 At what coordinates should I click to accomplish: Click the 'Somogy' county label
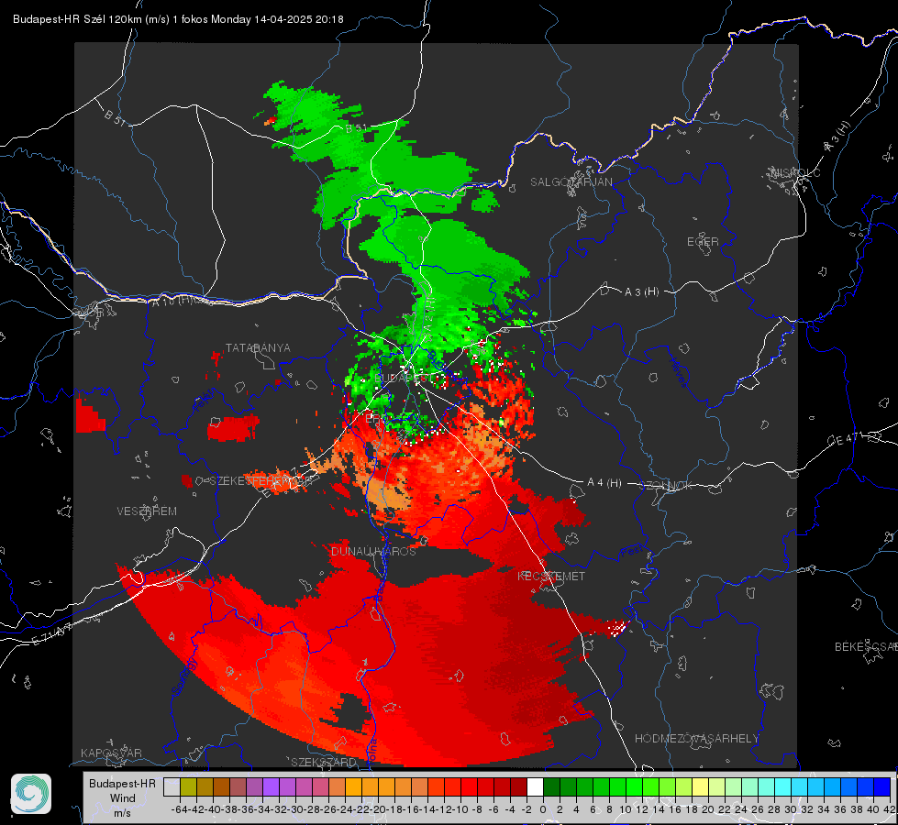point(183,677)
